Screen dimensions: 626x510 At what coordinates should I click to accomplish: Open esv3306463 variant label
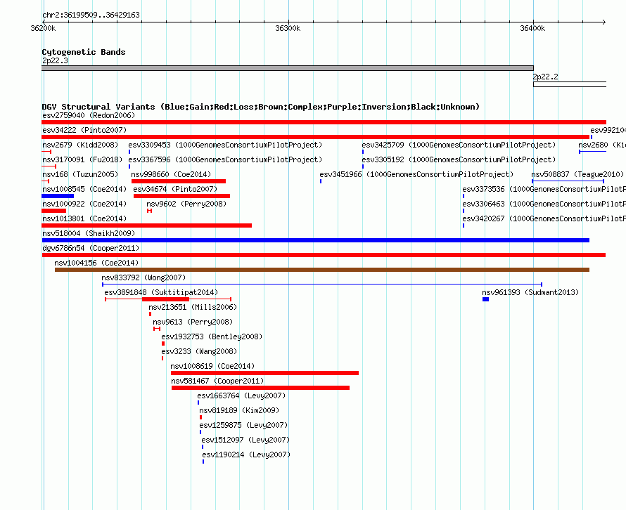click(544, 204)
